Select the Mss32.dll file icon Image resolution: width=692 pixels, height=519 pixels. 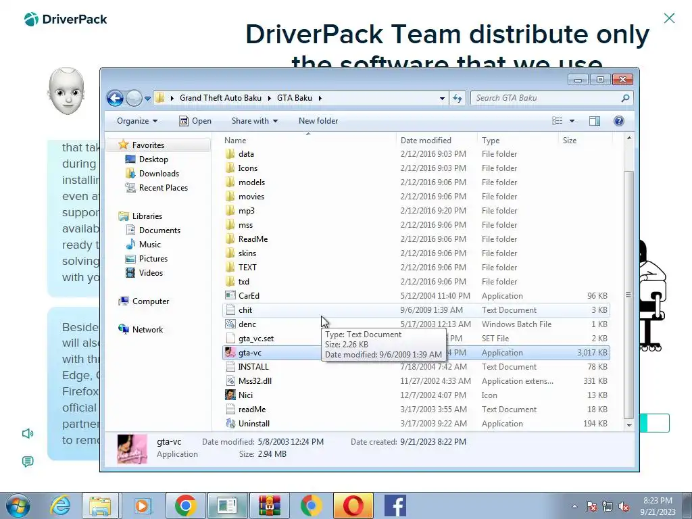coord(230,381)
